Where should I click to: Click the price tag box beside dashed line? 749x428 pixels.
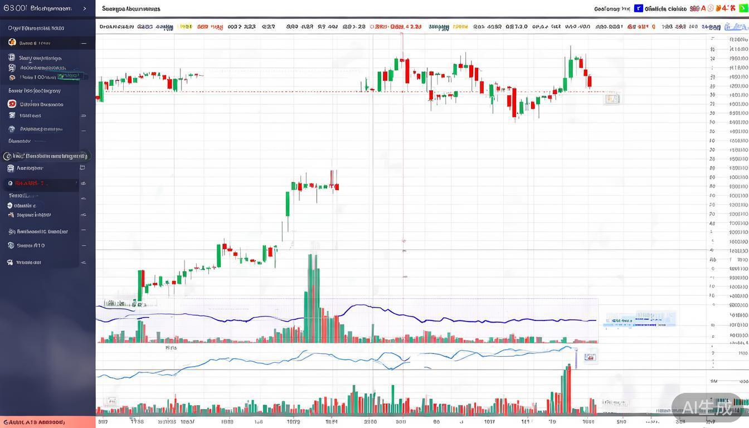(612, 99)
